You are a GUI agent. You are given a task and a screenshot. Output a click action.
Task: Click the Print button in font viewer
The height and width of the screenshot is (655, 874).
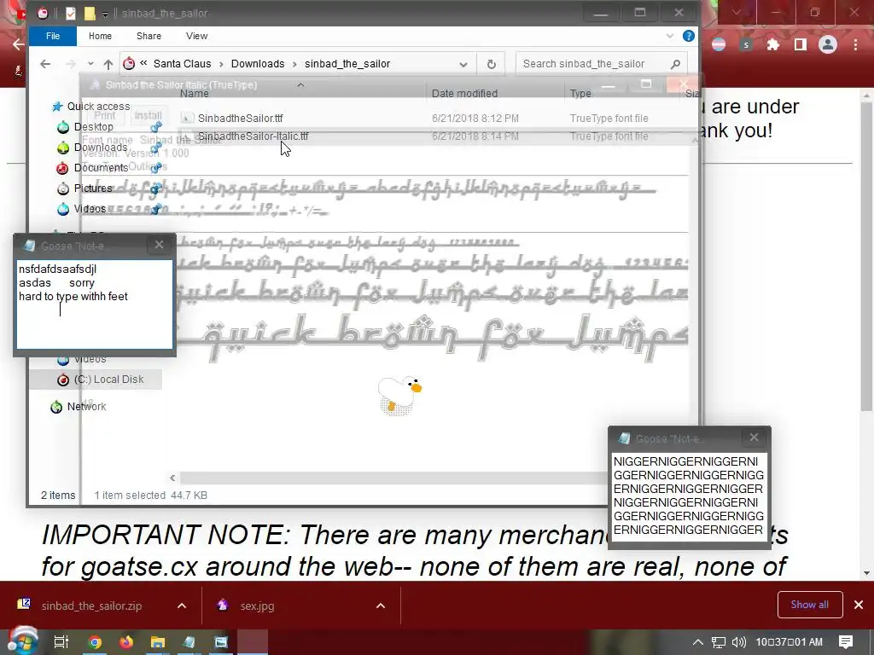tap(105, 116)
